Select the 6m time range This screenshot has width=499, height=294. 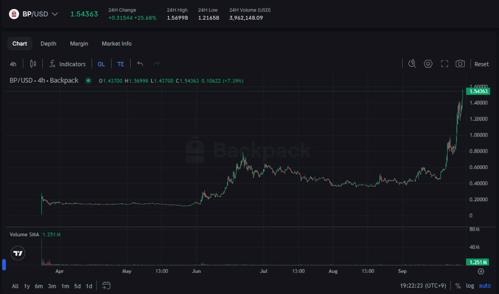click(39, 286)
